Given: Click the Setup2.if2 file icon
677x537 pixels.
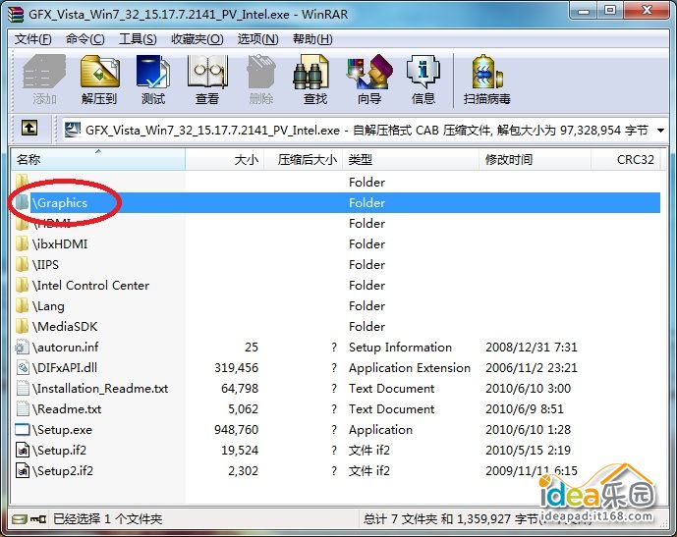Looking at the screenshot, I should tap(22, 470).
